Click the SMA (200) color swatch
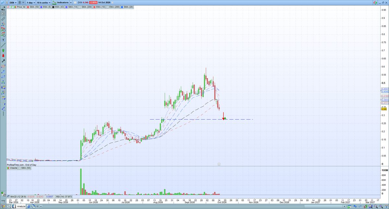Viewport: 389px width, 209px height. (79, 6)
